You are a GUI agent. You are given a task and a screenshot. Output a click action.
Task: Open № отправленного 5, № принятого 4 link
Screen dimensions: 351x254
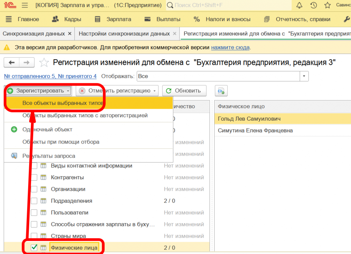click(x=50, y=76)
